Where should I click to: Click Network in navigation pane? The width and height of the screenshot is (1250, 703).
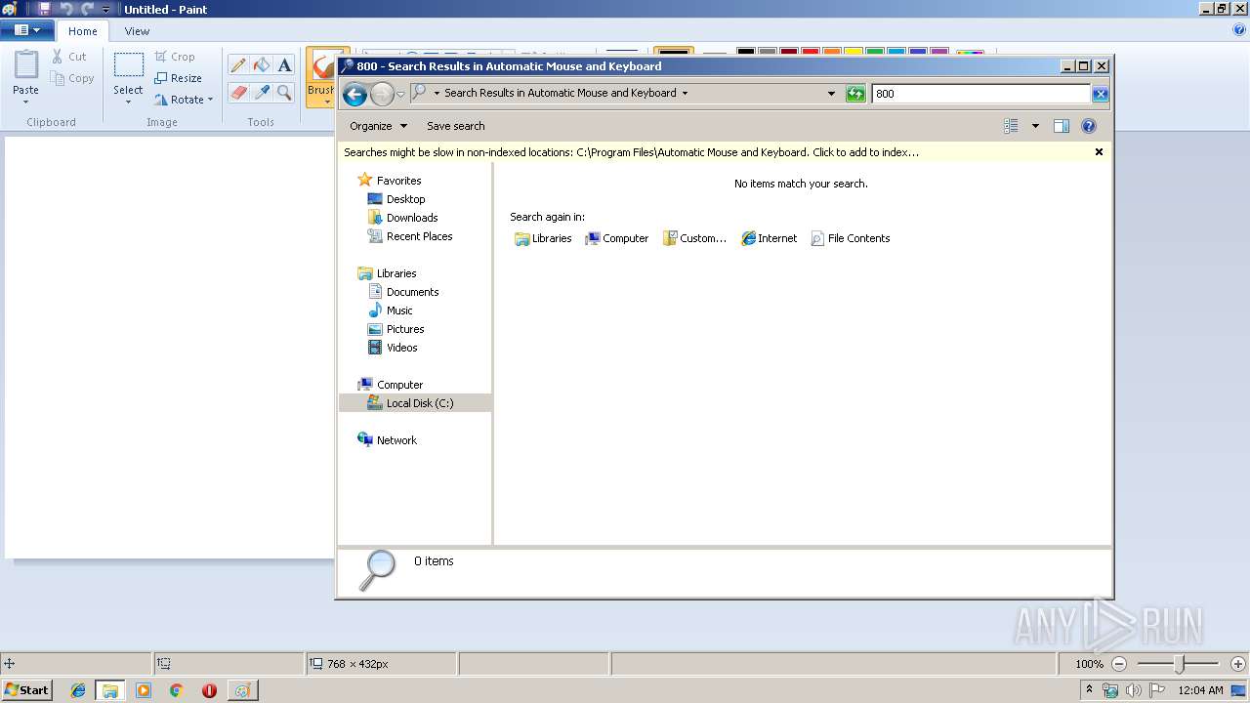point(387,440)
